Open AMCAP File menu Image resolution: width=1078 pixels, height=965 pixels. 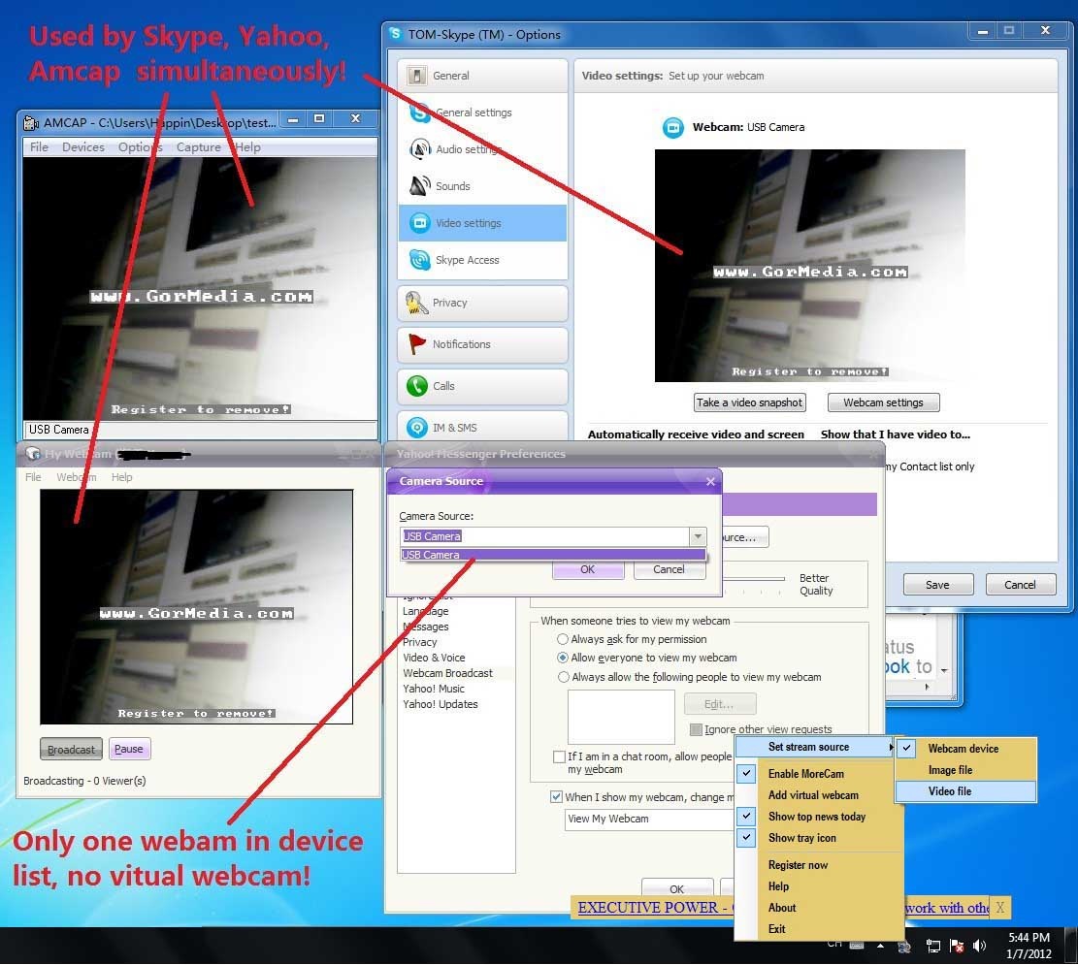click(39, 147)
